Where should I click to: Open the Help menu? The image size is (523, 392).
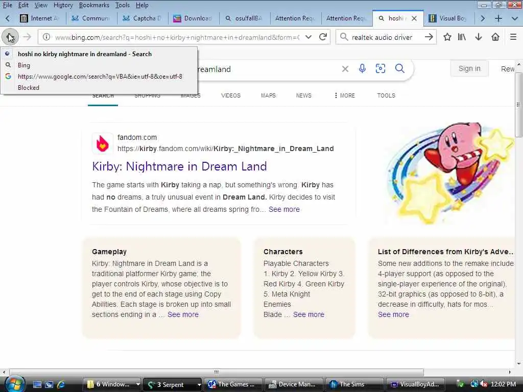tap(142, 5)
